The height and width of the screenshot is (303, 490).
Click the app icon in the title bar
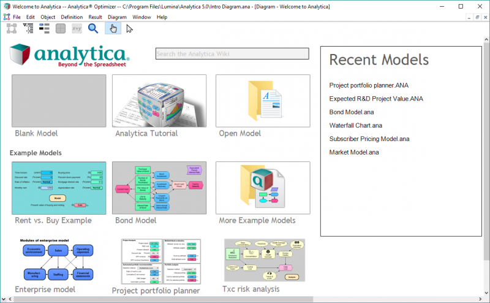pyautogui.click(x=7, y=6)
